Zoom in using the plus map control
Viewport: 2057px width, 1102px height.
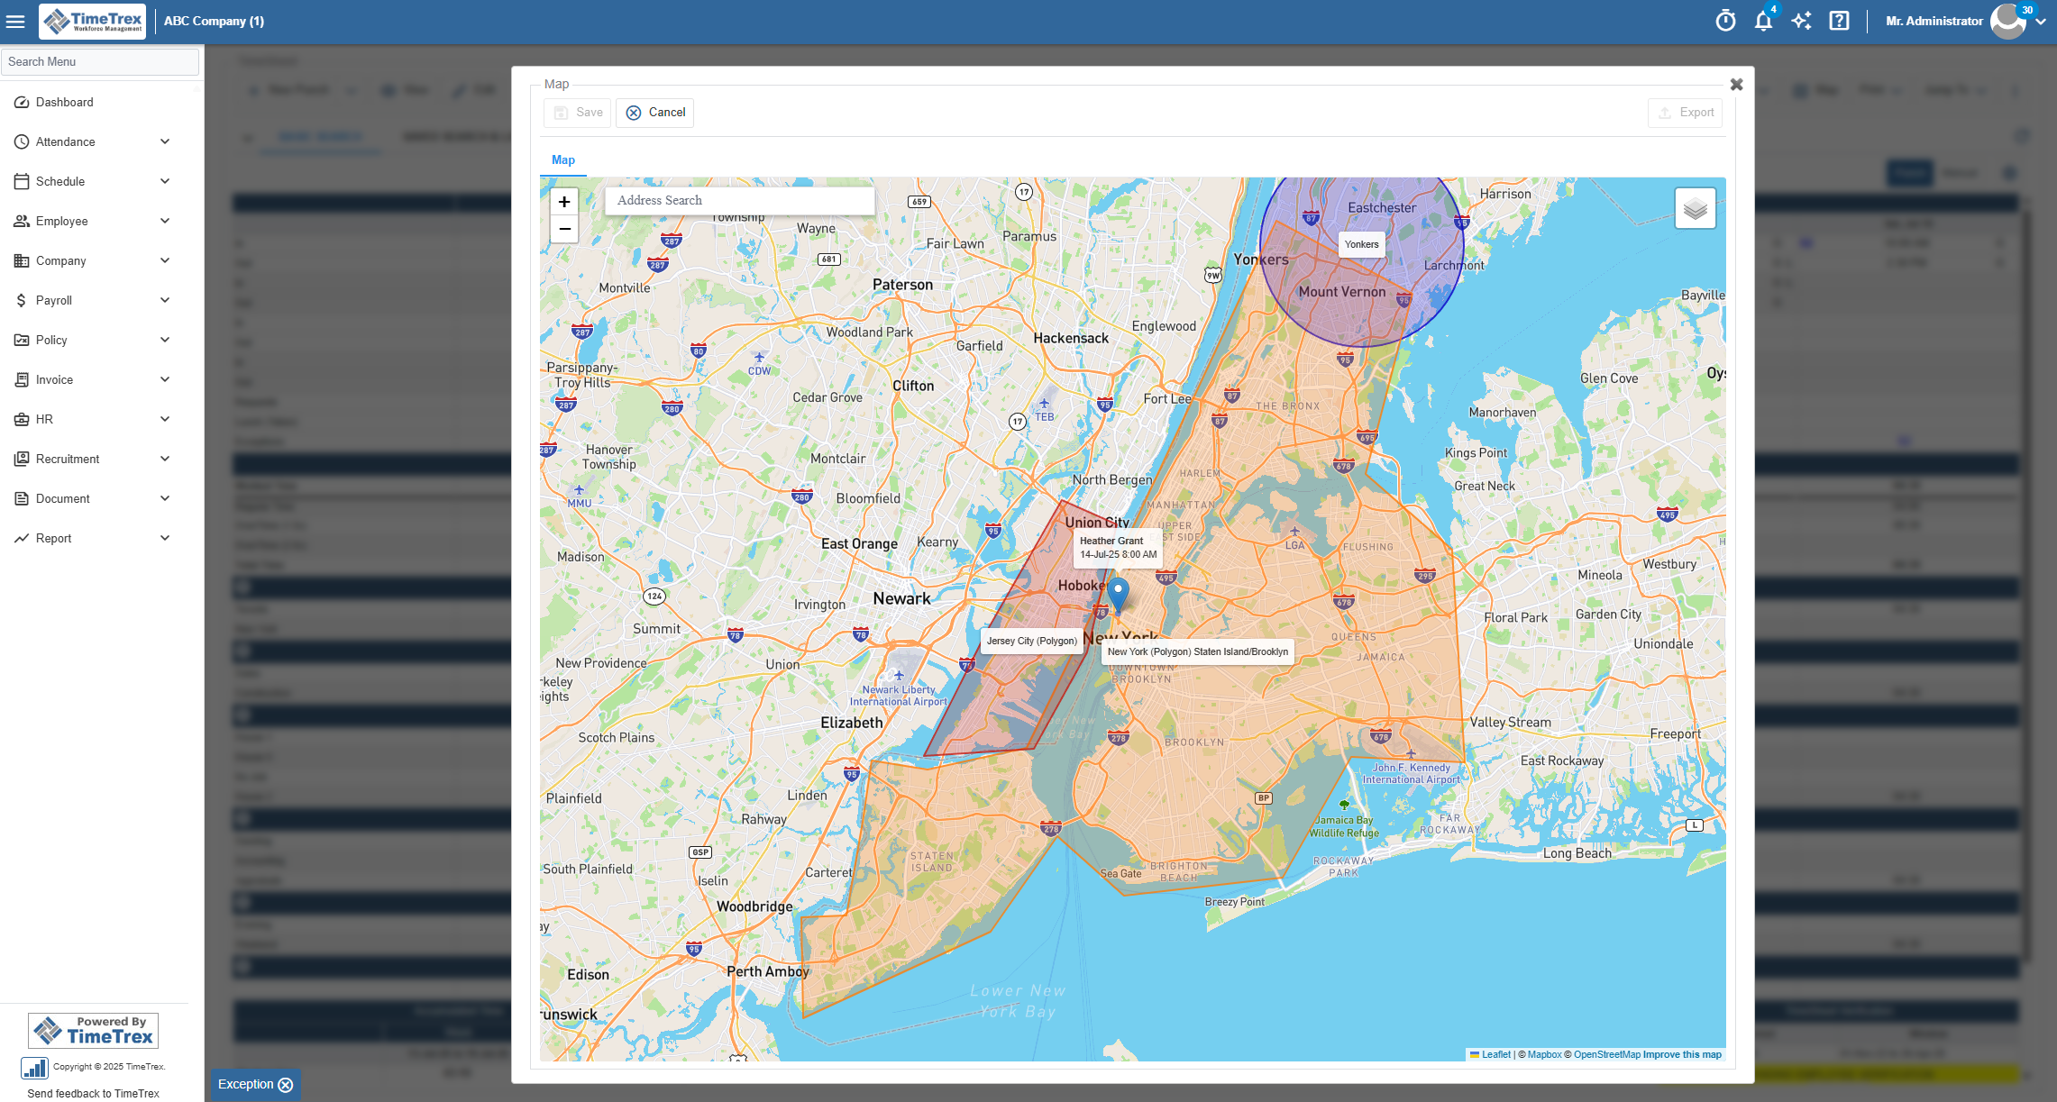[563, 201]
